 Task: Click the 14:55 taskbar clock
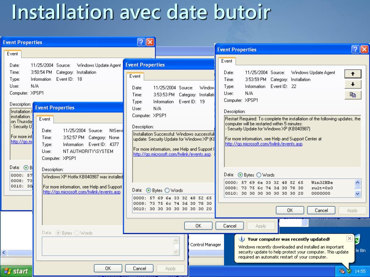(360, 271)
